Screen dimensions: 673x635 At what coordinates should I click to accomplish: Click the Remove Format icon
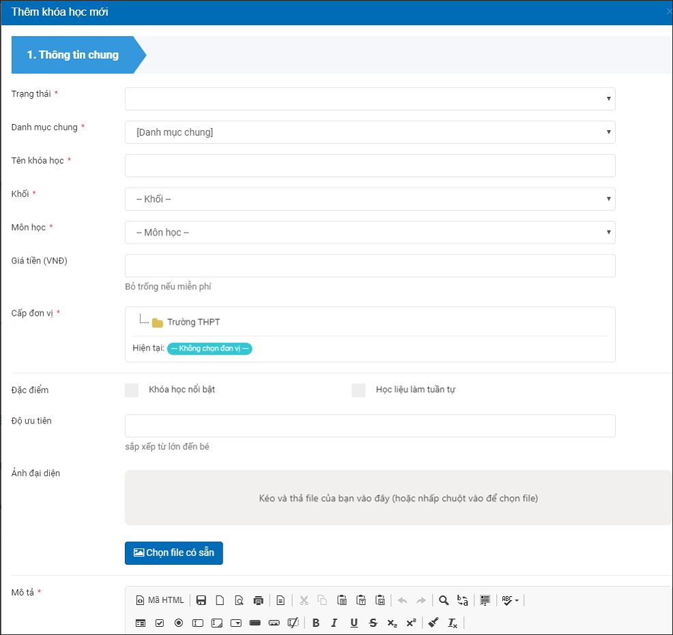[452, 623]
